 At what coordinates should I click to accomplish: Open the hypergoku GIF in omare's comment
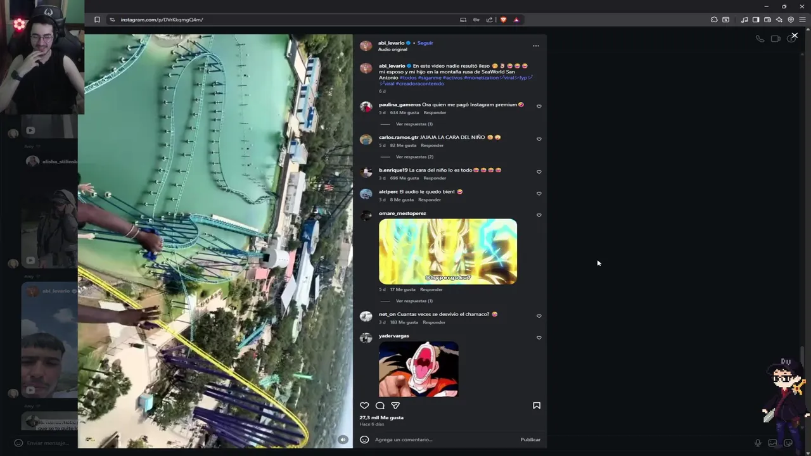coord(448,251)
